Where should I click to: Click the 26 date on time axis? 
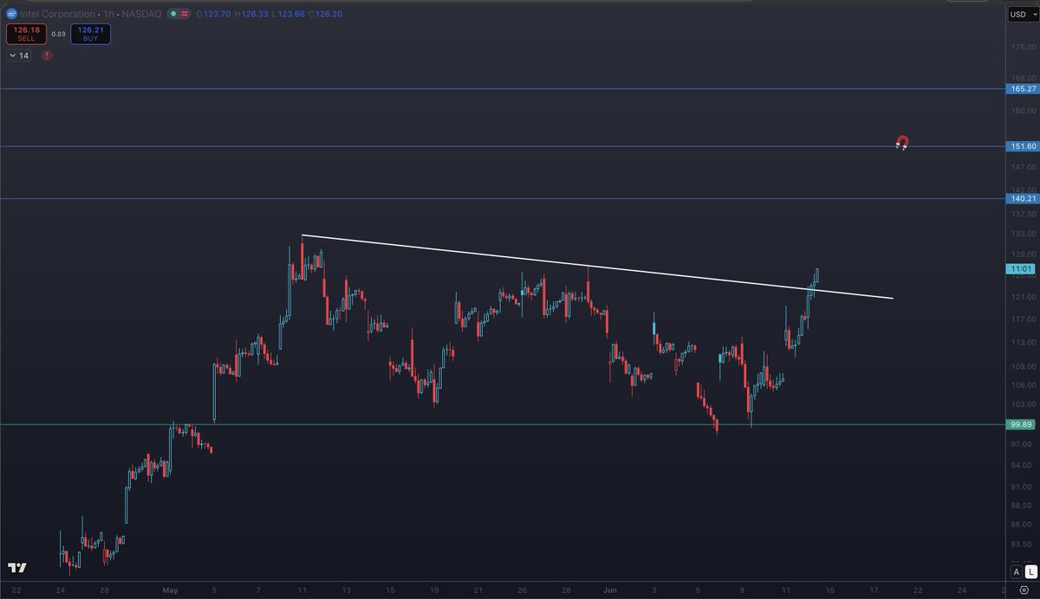click(x=523, y=590)
